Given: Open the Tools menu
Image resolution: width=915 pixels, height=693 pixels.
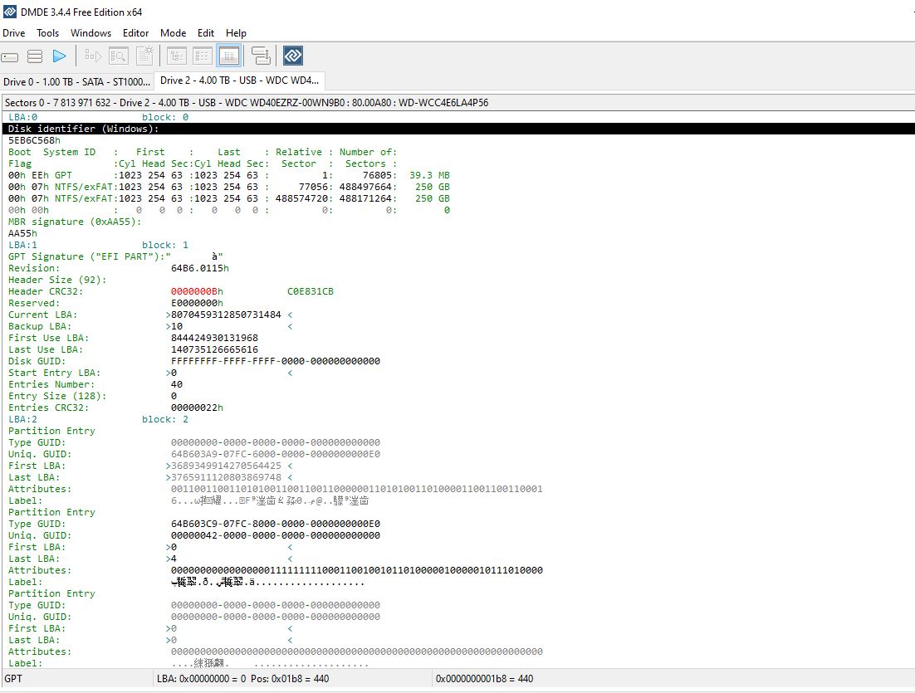Looking at the screenshot, I should [x=48, y=33].
